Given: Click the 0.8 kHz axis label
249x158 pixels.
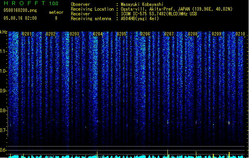Looking at the screenshot, I should click(3, 111).
